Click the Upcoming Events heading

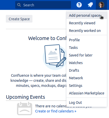click(x=25, y=97)
